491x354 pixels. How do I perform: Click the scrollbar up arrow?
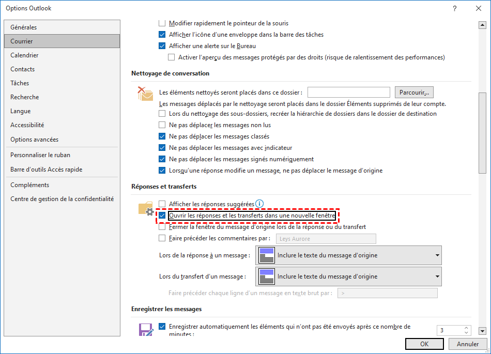(482, 25)
